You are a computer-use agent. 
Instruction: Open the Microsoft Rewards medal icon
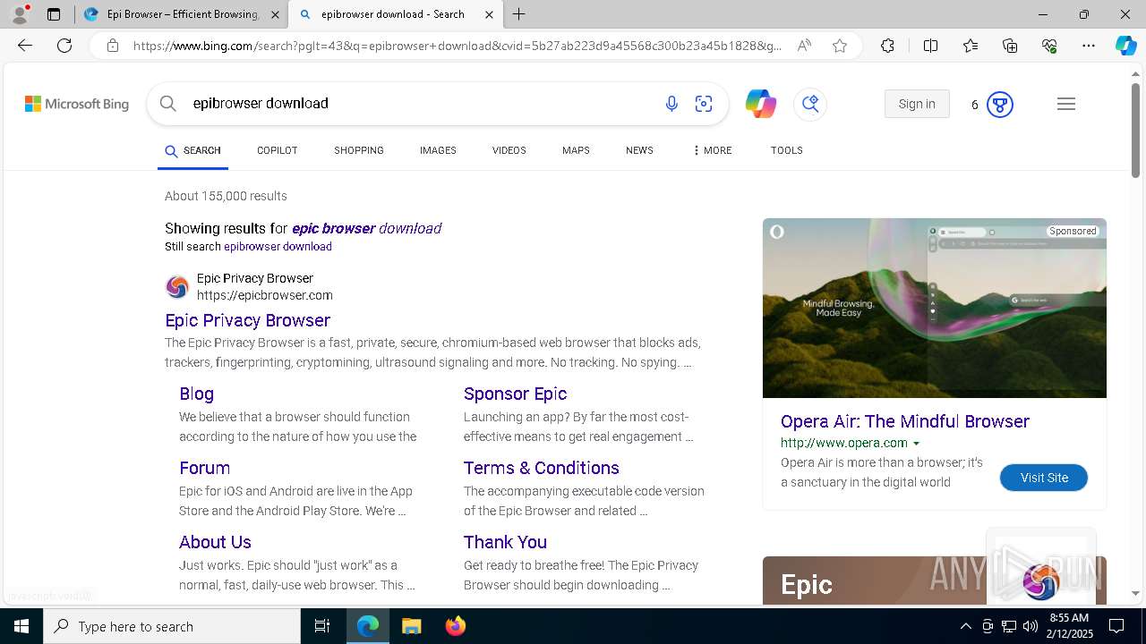coord(999,105)
